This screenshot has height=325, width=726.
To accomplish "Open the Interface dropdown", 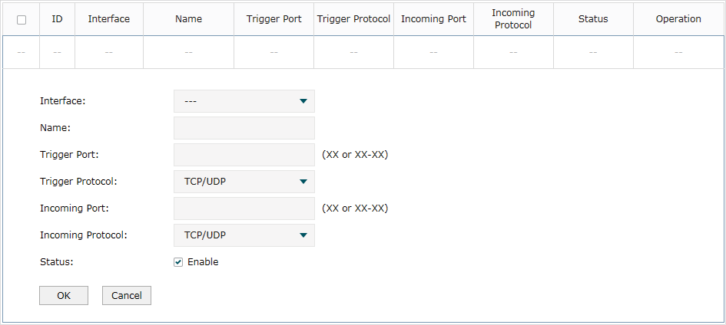I will point(244,101).
